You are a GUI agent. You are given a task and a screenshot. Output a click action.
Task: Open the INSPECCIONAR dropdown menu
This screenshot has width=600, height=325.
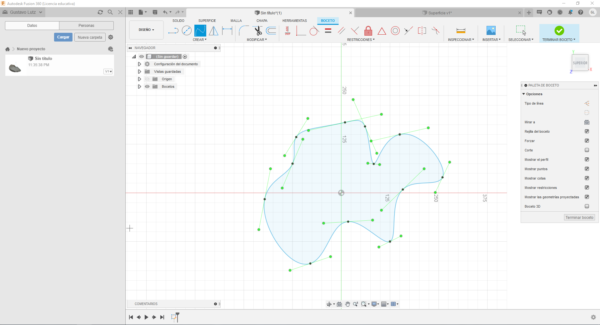pos(461,40)
